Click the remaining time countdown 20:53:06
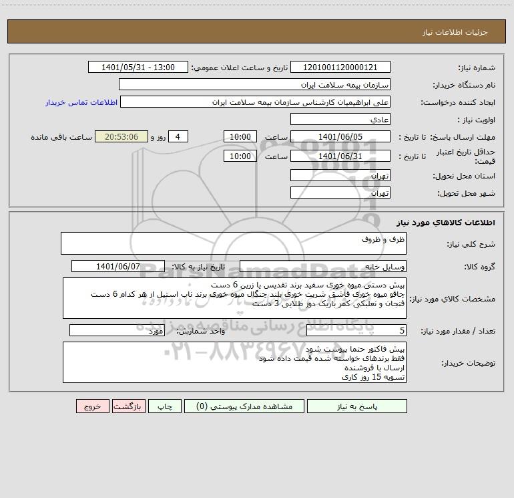Viewport: 514px width, 498px height. (x=121, y=137)
